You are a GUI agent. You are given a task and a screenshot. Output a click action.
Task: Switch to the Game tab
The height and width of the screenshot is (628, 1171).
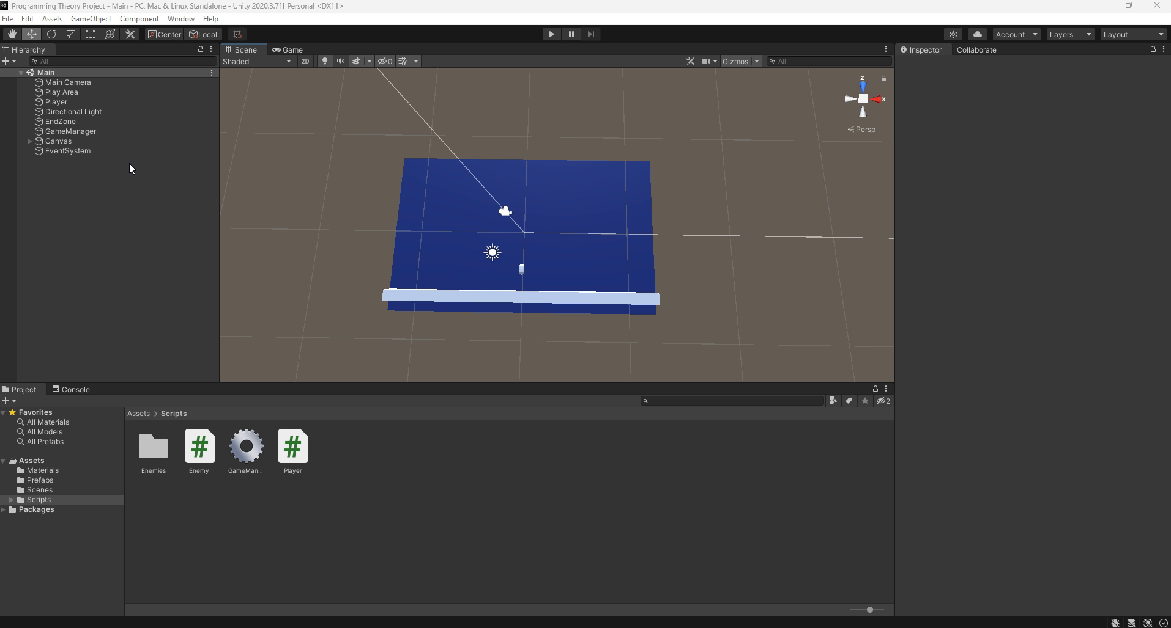coord(288,49)
